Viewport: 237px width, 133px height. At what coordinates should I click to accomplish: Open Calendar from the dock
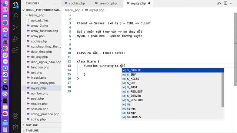(5, 29)
